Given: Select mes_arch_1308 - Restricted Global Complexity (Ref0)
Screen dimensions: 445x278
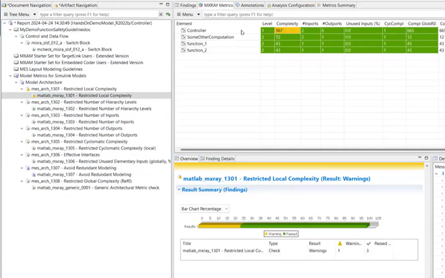Looking at the screenshot, I should click(x=81, y=181).
